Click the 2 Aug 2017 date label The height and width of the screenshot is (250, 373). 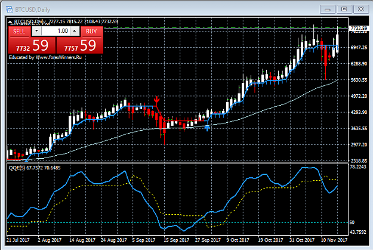(x=50, y=240)
